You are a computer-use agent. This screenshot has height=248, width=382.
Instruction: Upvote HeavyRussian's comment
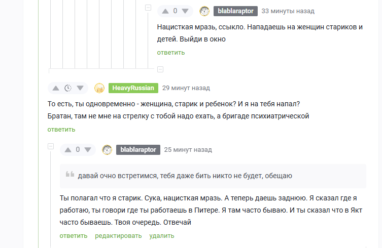click(56, 88)
